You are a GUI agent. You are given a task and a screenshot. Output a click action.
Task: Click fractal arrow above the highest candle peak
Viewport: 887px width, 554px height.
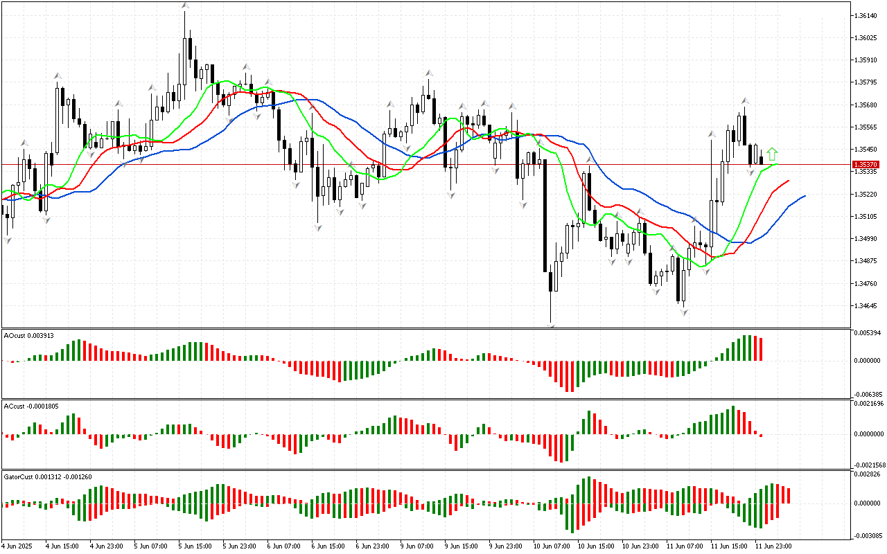(x=185, y=6)
